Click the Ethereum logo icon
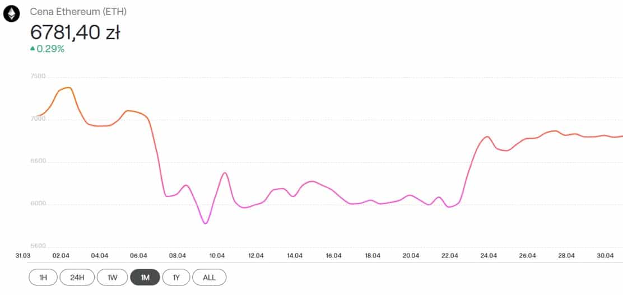This screenshot has height=295, width=623. click(x=11, y=13)
